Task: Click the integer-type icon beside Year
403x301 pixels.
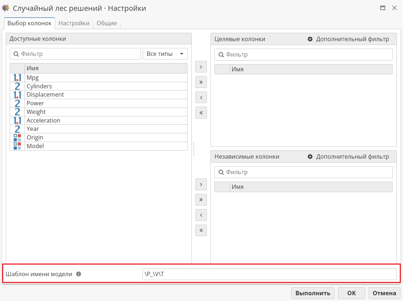Action: coord(17,129)
